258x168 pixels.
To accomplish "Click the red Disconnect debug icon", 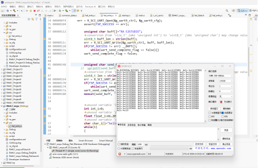I will point(38,11).
